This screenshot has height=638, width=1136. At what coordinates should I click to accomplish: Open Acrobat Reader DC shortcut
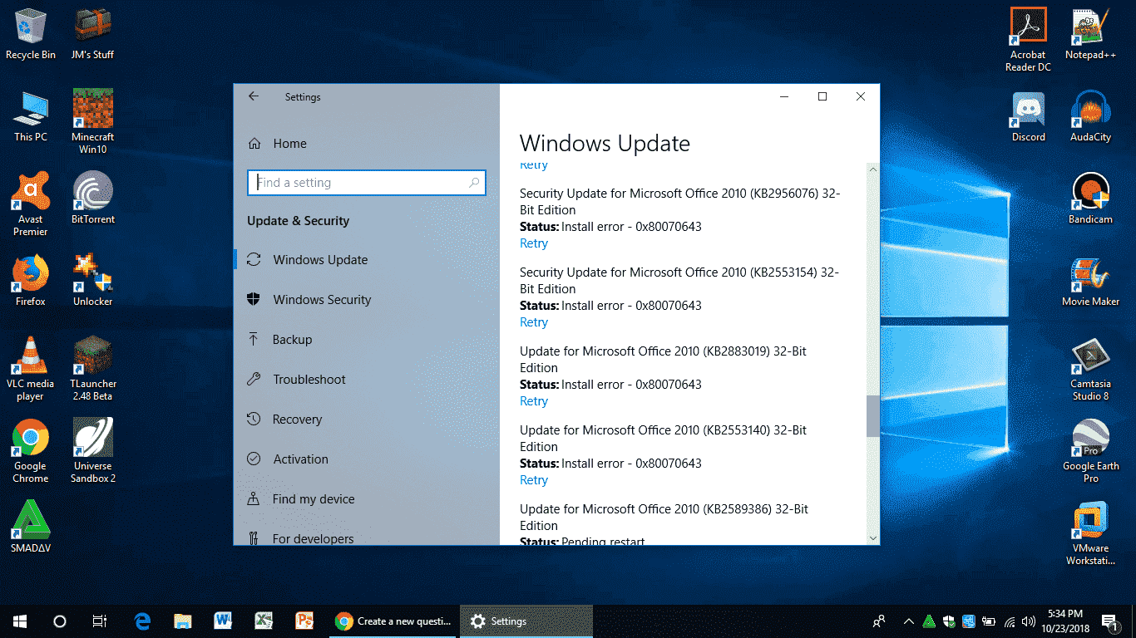(1028, 40)
